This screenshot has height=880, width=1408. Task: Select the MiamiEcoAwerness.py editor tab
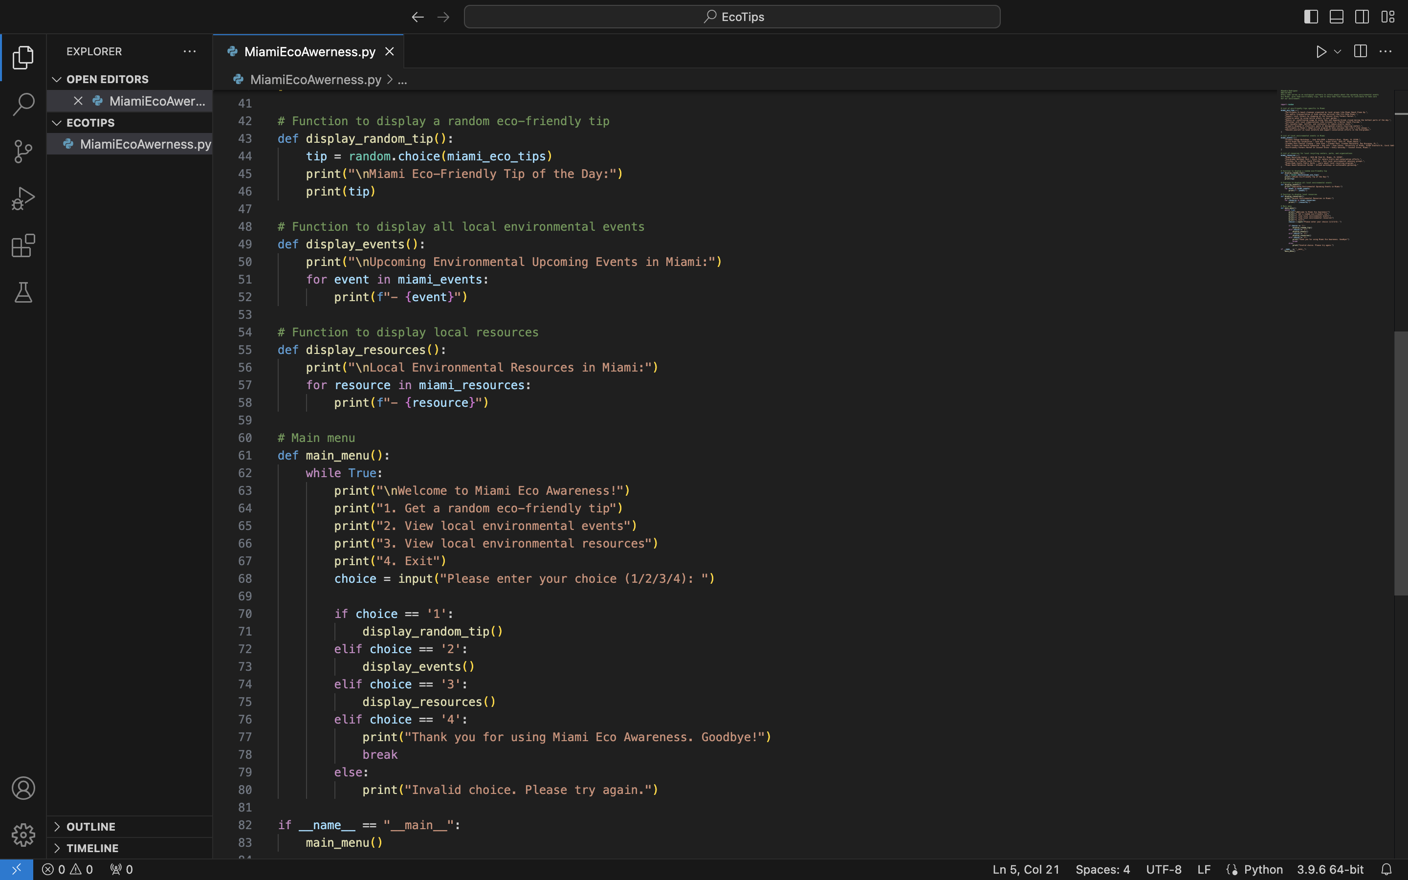(309, 52)
